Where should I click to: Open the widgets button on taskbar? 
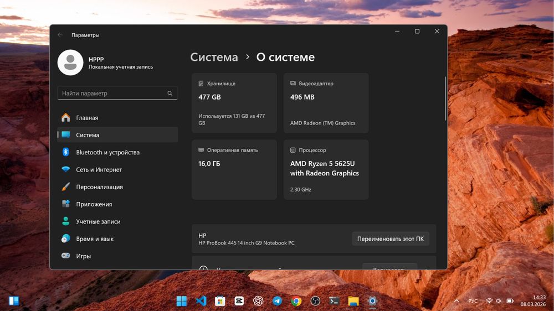click(14, 301)
